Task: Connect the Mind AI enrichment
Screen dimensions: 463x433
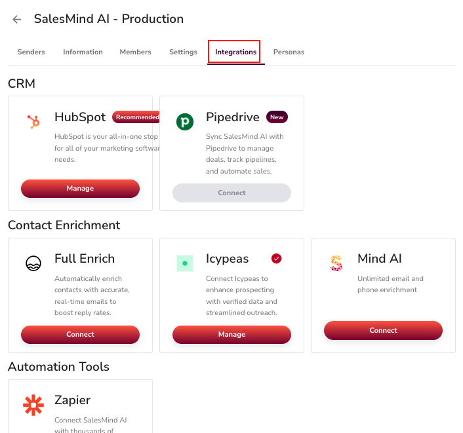Action: tap(383, 331)
